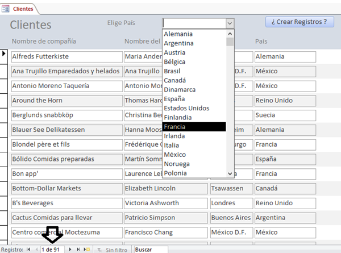
Task: Click the country list scrollbar thumb
Action: pos(230,42)
